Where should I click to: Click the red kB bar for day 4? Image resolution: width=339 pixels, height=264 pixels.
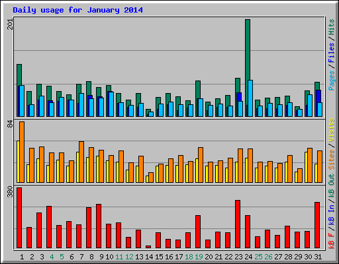click(49, 227)
